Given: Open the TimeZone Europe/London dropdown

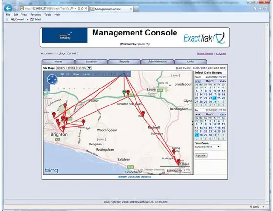Looking at the screenshot, I should pyautogui.click(x=207, y=147).
